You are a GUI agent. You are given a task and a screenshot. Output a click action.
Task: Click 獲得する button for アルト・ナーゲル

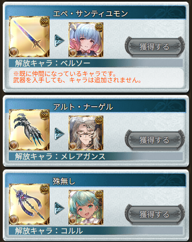tap(155, 140)
